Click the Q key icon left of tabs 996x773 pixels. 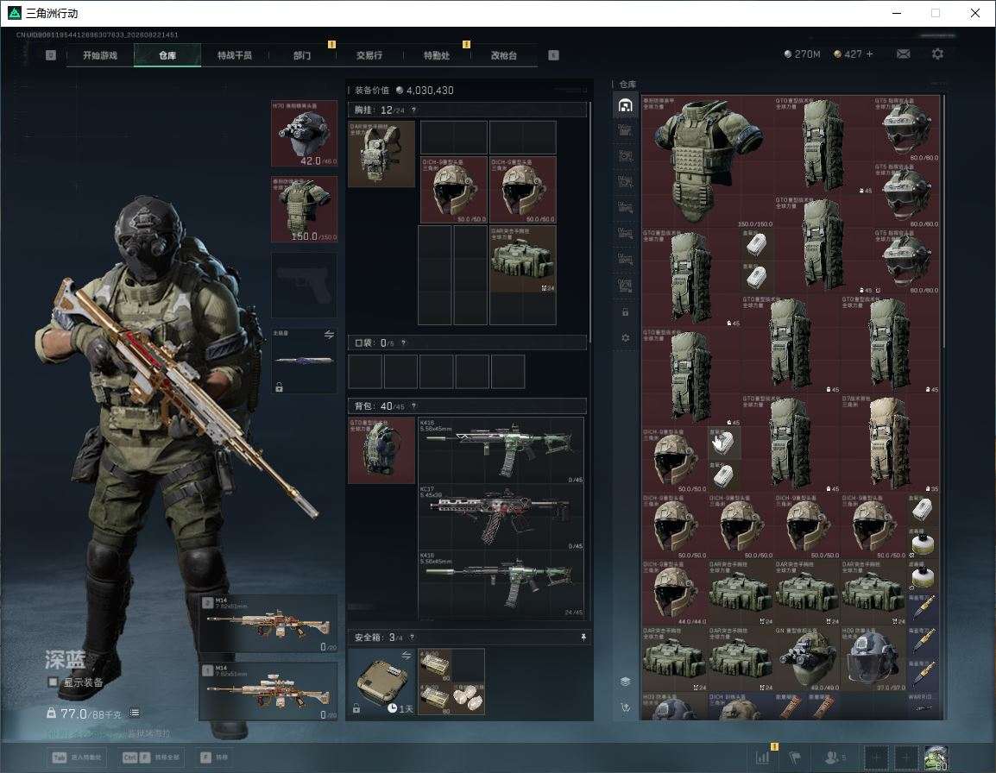click(x=50, y=55)
